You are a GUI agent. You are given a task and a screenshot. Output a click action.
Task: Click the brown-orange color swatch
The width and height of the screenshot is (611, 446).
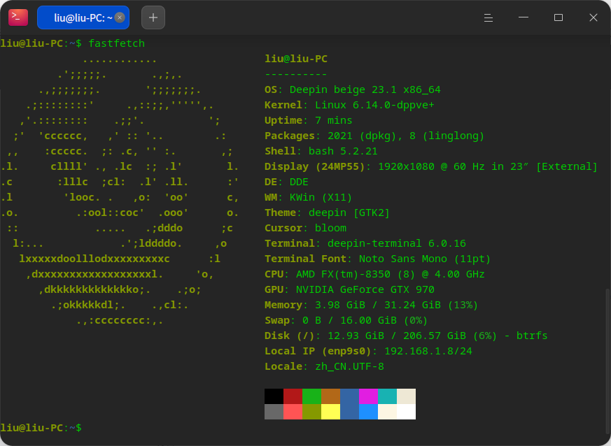pos(330,396)
